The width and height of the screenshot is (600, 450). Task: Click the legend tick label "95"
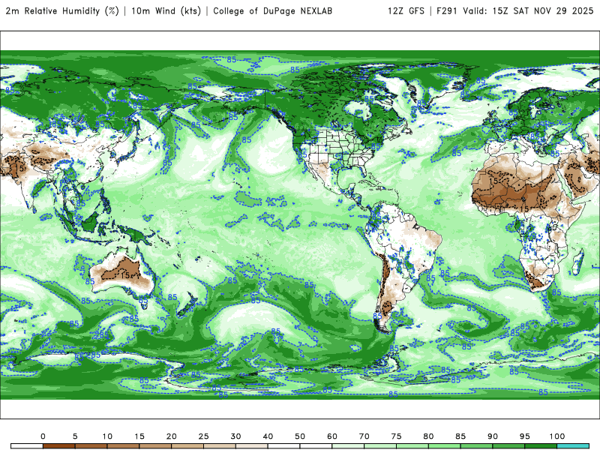[525, 436]
